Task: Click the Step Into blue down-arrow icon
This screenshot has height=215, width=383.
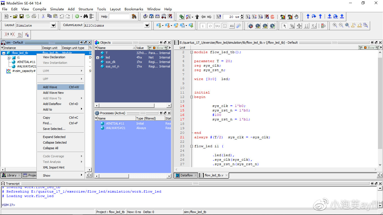Action: [x=308, y=16]
